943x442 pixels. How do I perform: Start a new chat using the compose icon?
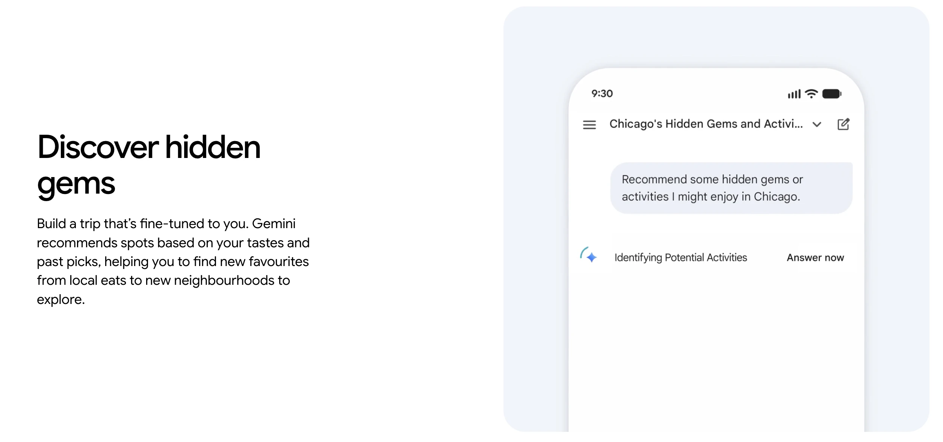tap(844, 124)
